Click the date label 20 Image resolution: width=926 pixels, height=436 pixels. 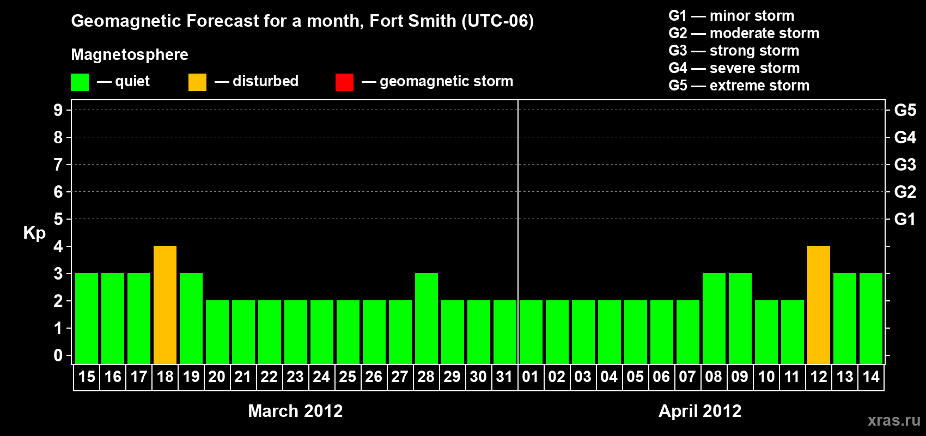tap(217, 377)
